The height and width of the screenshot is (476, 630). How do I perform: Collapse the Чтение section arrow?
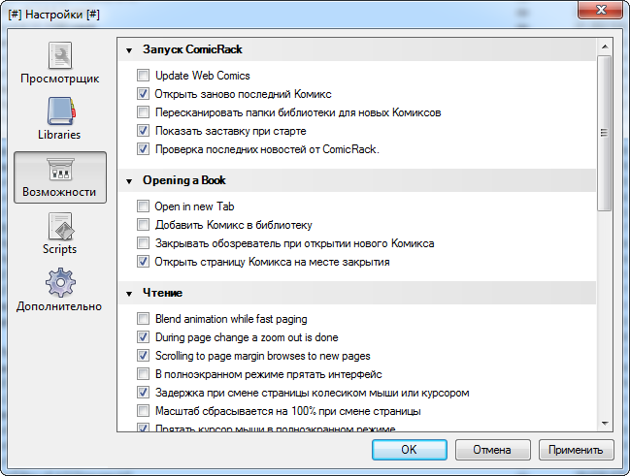(x=129, y=293)
